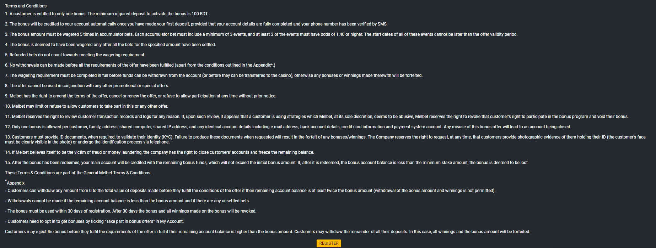Click the yellow REGISTER button
This screenshot has height=248, width=656.
[x=329, y=243]
